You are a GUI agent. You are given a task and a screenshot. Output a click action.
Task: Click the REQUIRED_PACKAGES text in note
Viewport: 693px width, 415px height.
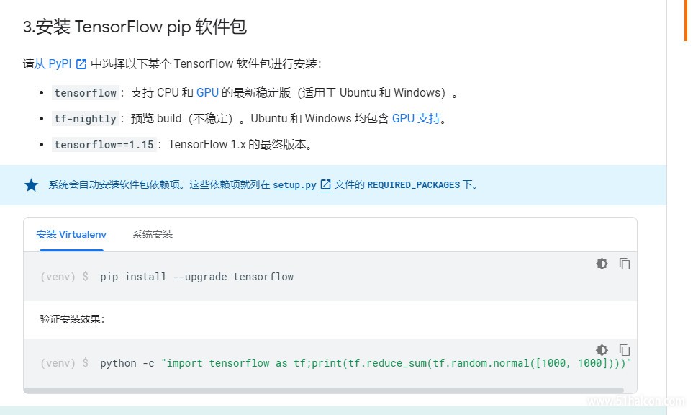click(414, 185)
